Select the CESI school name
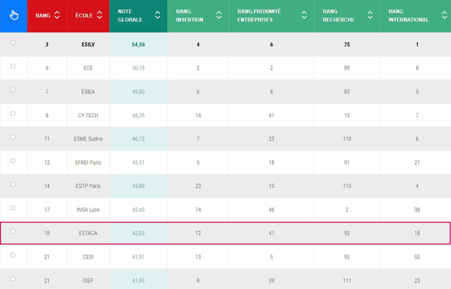The image size is (451, 289). tap(88, 257)
